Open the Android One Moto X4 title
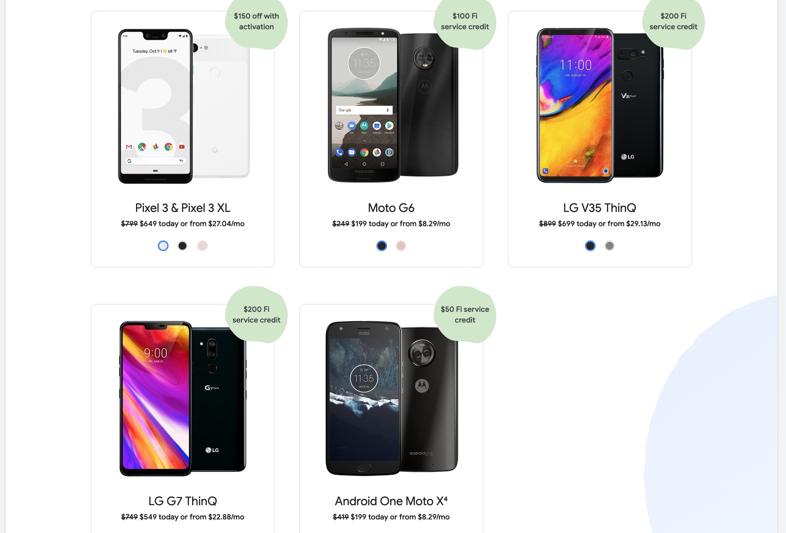 (x=391, y=501)
